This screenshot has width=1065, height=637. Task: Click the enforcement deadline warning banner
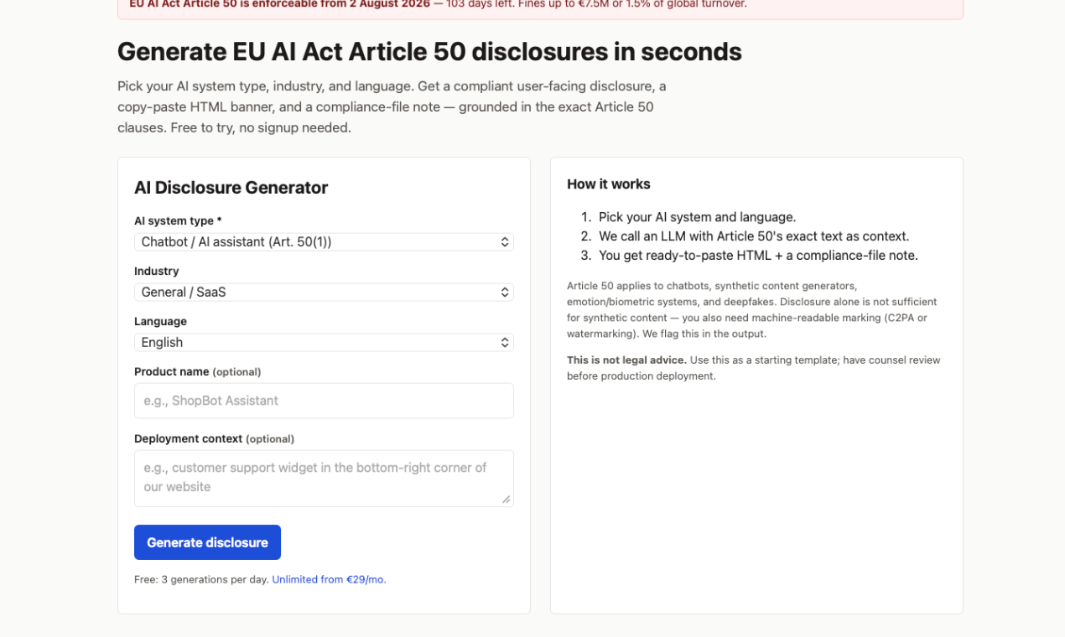pos(540,4)
